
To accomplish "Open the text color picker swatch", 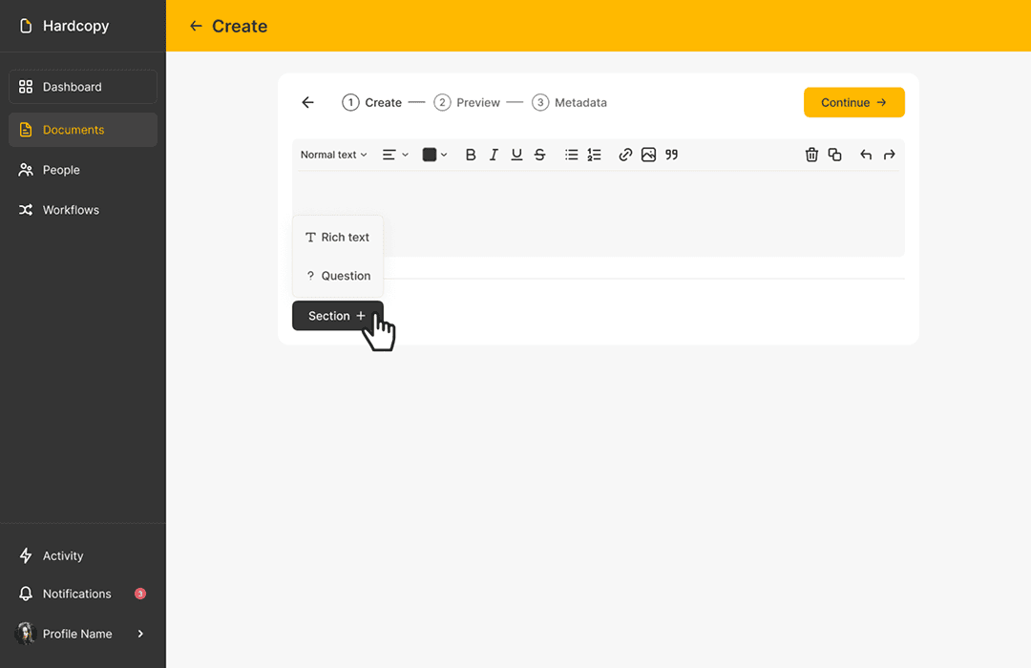I will tap(433, 154).
